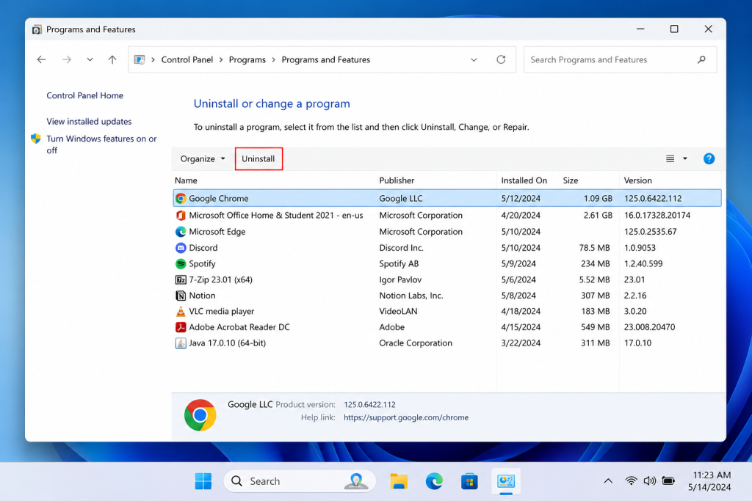Sort by the Publisher column header
This screenshot has width=752, height=501.
(397, 180)
